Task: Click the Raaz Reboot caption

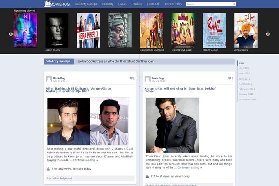Action: tap(210, 50)
